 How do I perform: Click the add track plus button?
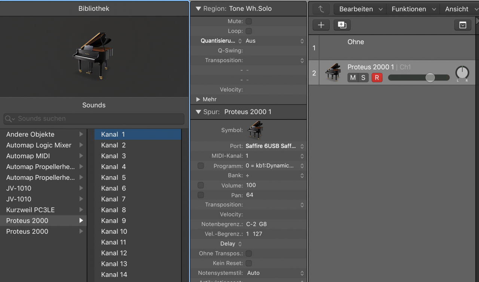[321, 25]
